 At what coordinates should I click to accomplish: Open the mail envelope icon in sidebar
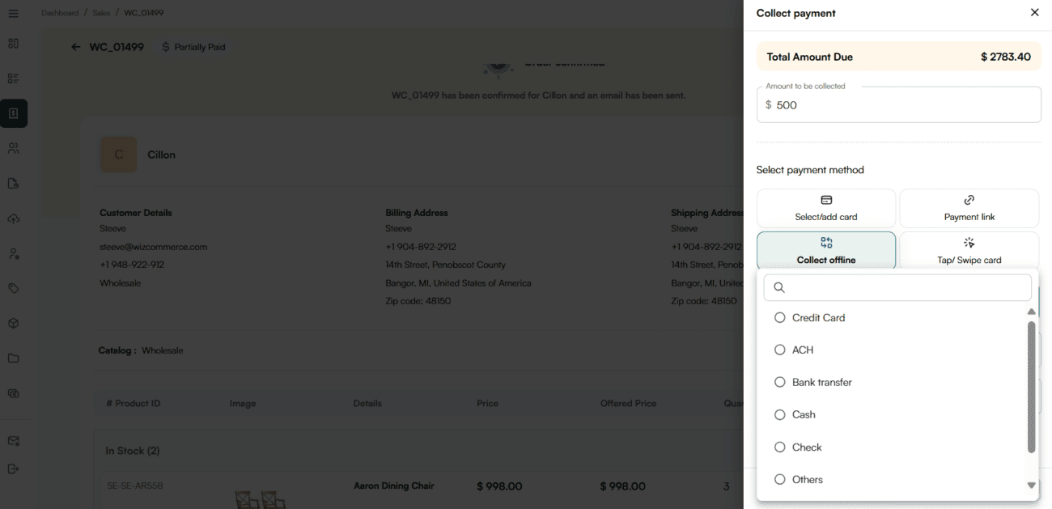[x=13, y=441]
